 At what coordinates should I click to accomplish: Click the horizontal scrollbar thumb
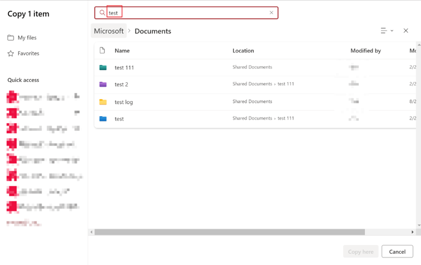(x=230, y=232)
